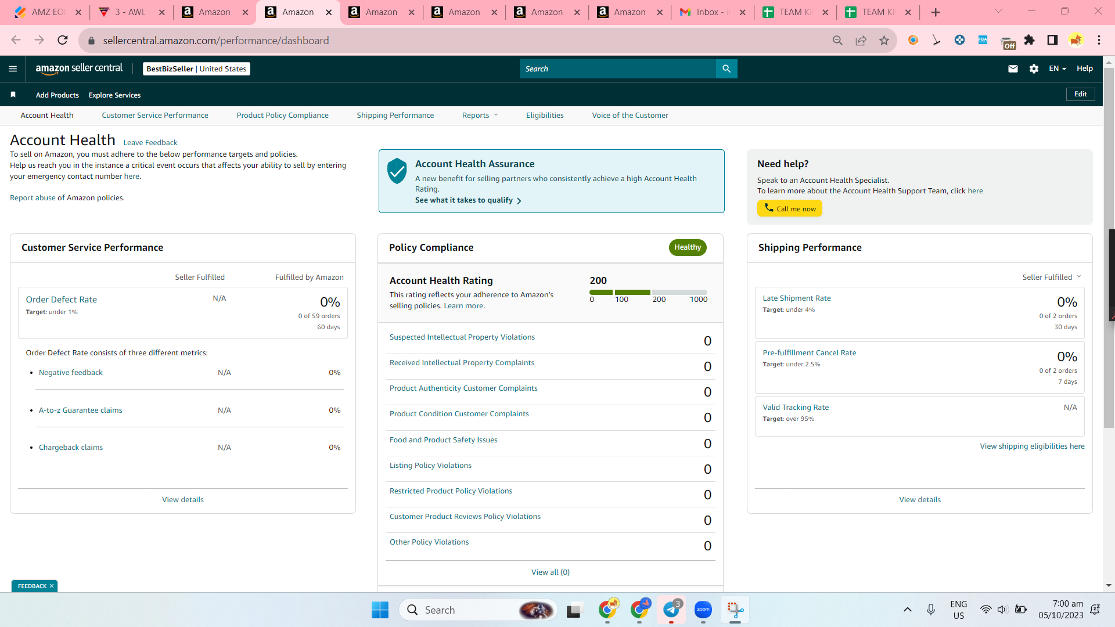Open Restricted Product Policy Violations
This screenshot has width=1115, height=627.
click(x=451, y=491)
